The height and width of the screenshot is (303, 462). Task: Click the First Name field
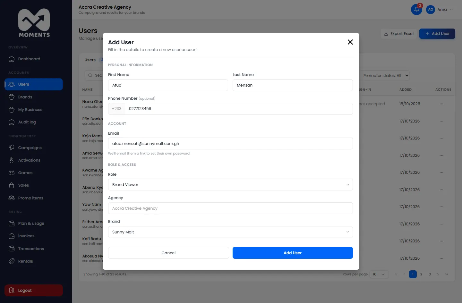(x=168, y=85)
